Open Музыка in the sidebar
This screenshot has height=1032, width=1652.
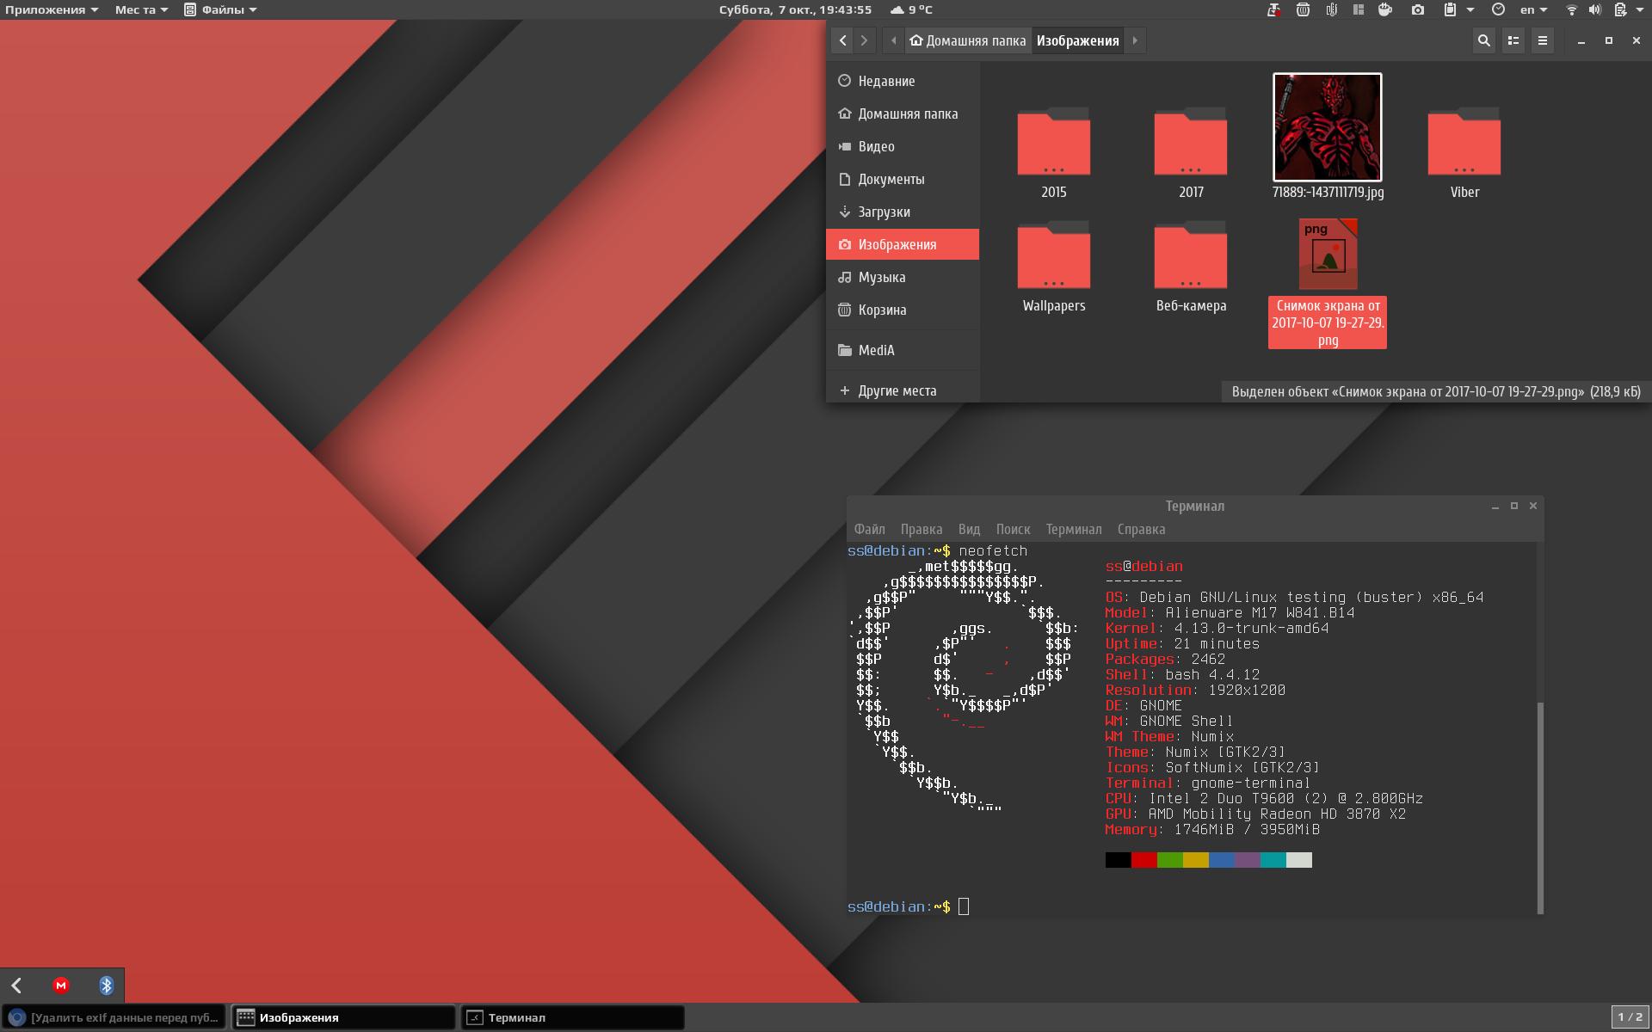[903, 277]
